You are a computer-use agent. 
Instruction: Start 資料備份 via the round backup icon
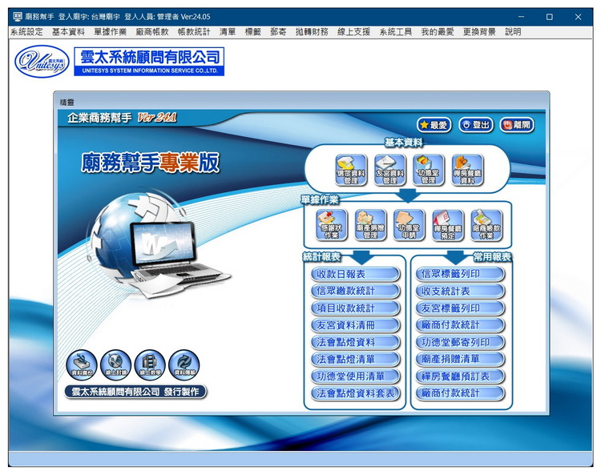81,364
